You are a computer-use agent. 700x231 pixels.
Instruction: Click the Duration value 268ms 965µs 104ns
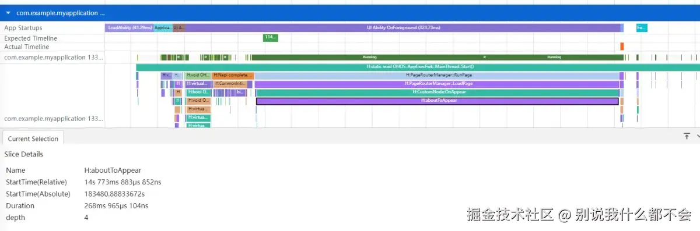[117, 205]
